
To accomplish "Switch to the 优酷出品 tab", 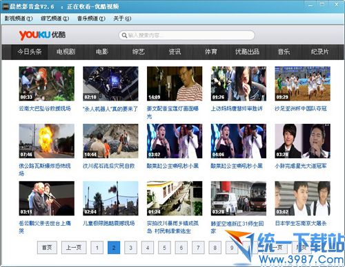I will tap(247, 52).
